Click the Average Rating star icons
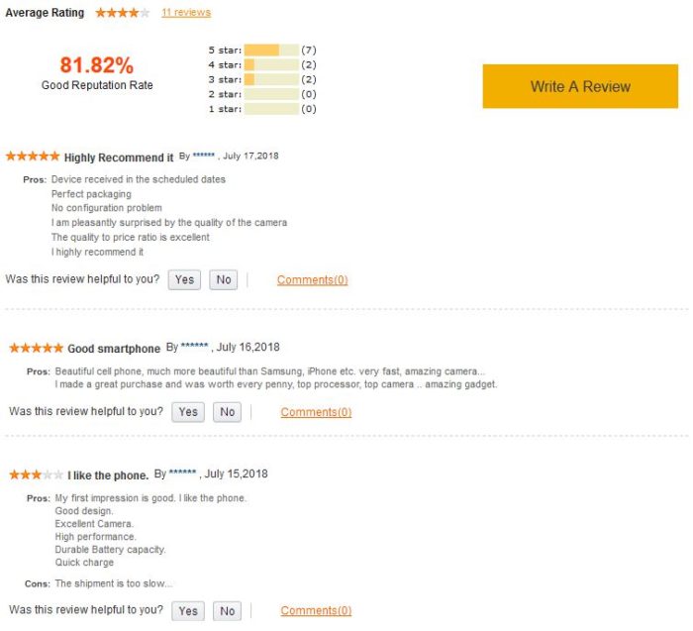This screenshot has height=631, width=693. pos(123,13)
